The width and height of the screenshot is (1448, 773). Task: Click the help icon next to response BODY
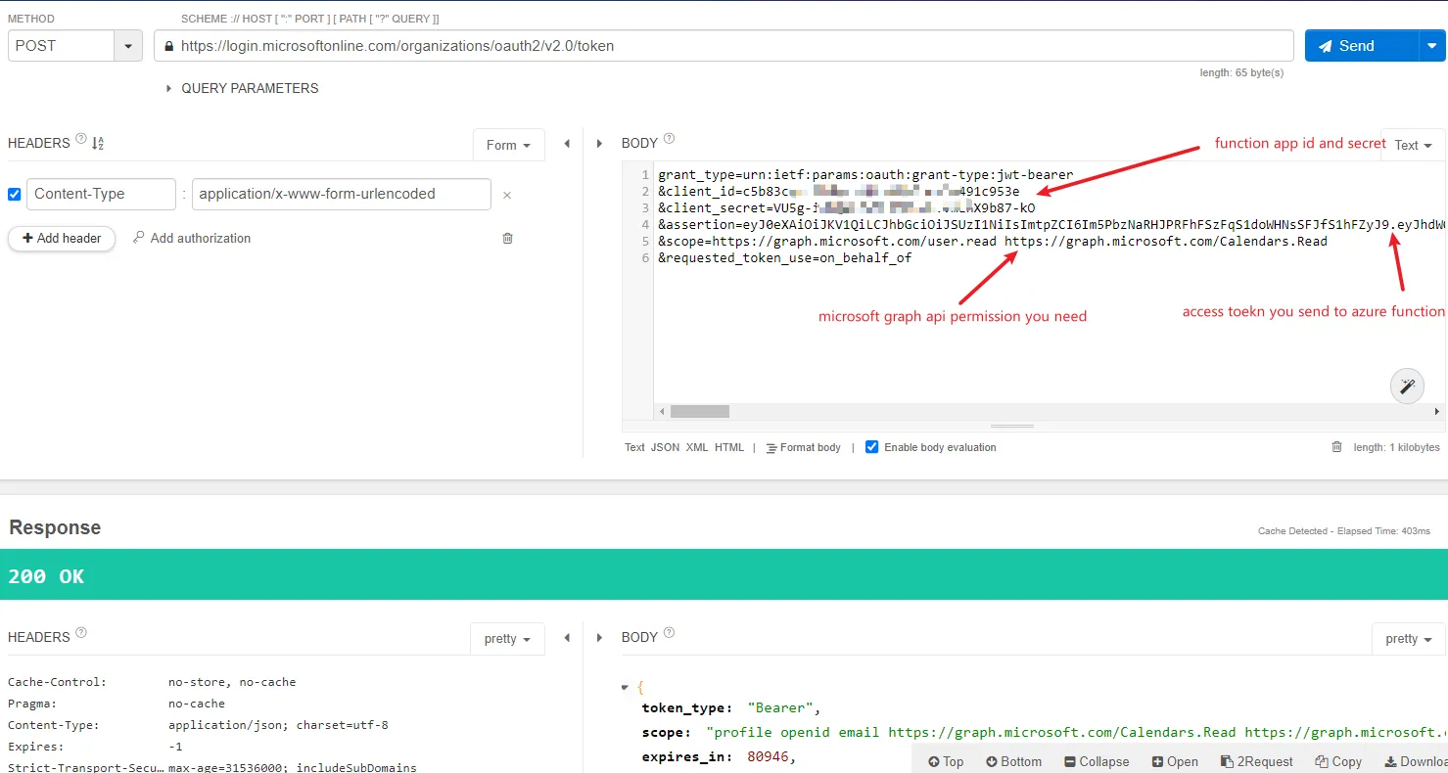(669, 633)
